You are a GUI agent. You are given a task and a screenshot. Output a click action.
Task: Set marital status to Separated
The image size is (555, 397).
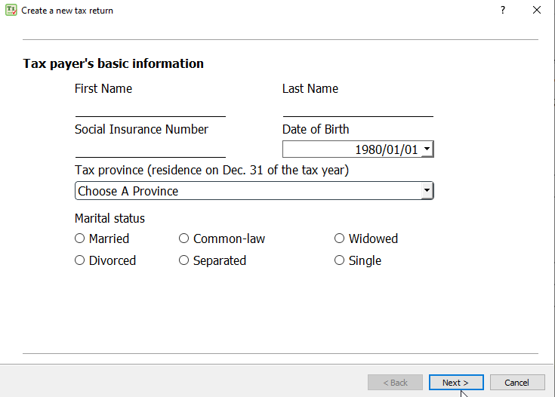pos(184,260)
